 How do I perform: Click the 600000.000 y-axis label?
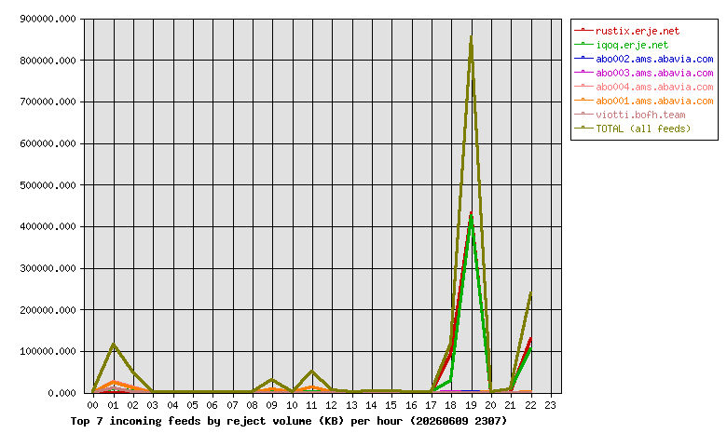[48, 143]
